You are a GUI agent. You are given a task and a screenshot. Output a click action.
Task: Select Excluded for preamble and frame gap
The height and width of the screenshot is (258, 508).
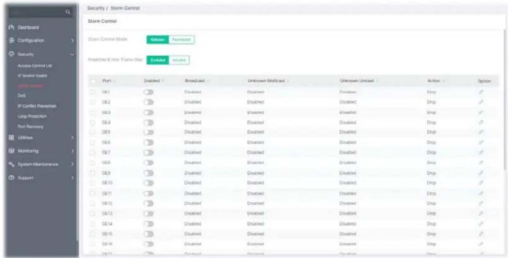pyautogui.click(x=158, y=60)
